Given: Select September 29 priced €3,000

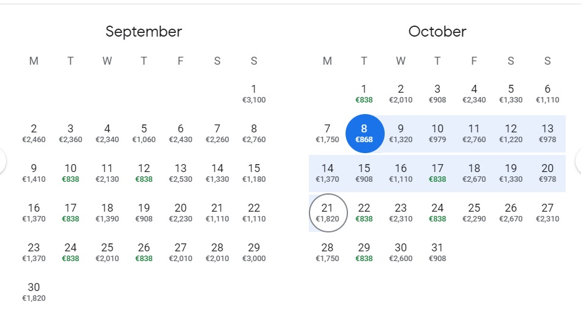Looking at the screenshot, I should [254, 252].
